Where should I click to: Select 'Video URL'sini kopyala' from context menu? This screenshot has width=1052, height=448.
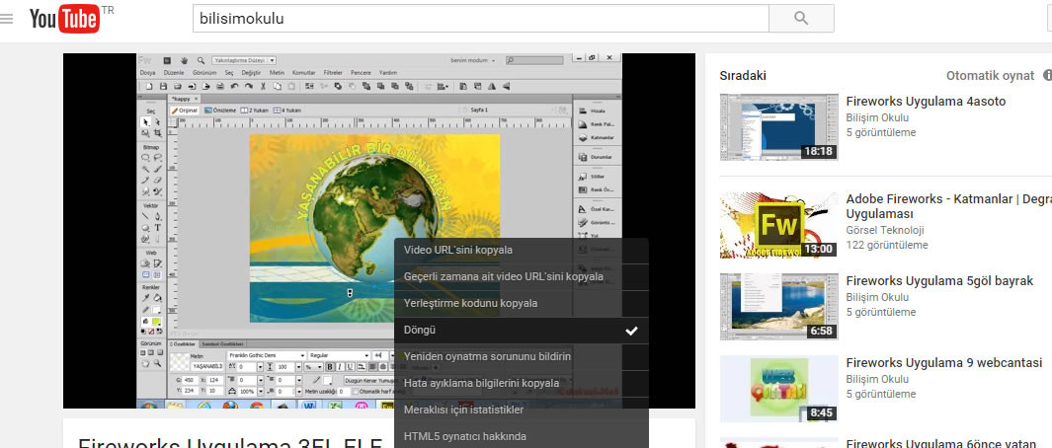pos(458,250)
